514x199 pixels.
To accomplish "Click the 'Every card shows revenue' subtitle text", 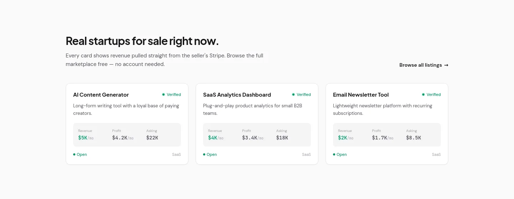I will coord(165,60).
